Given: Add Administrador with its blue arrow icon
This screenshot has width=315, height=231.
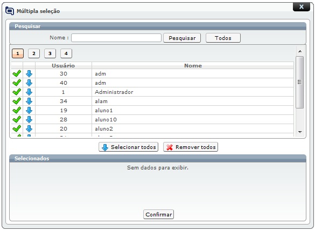Looking at the screenshot, I should click(29, 92).
